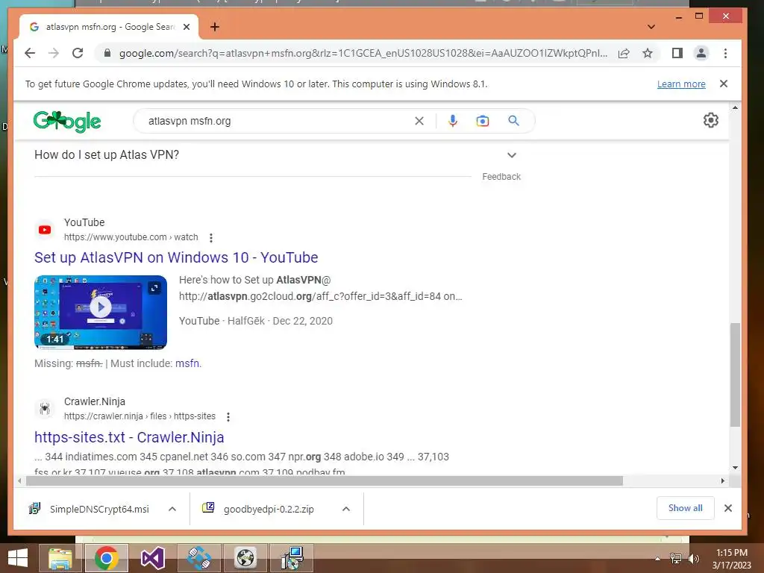Click 'Must include: msfn' link
764x573 pixels.
(x=188, y=363)
